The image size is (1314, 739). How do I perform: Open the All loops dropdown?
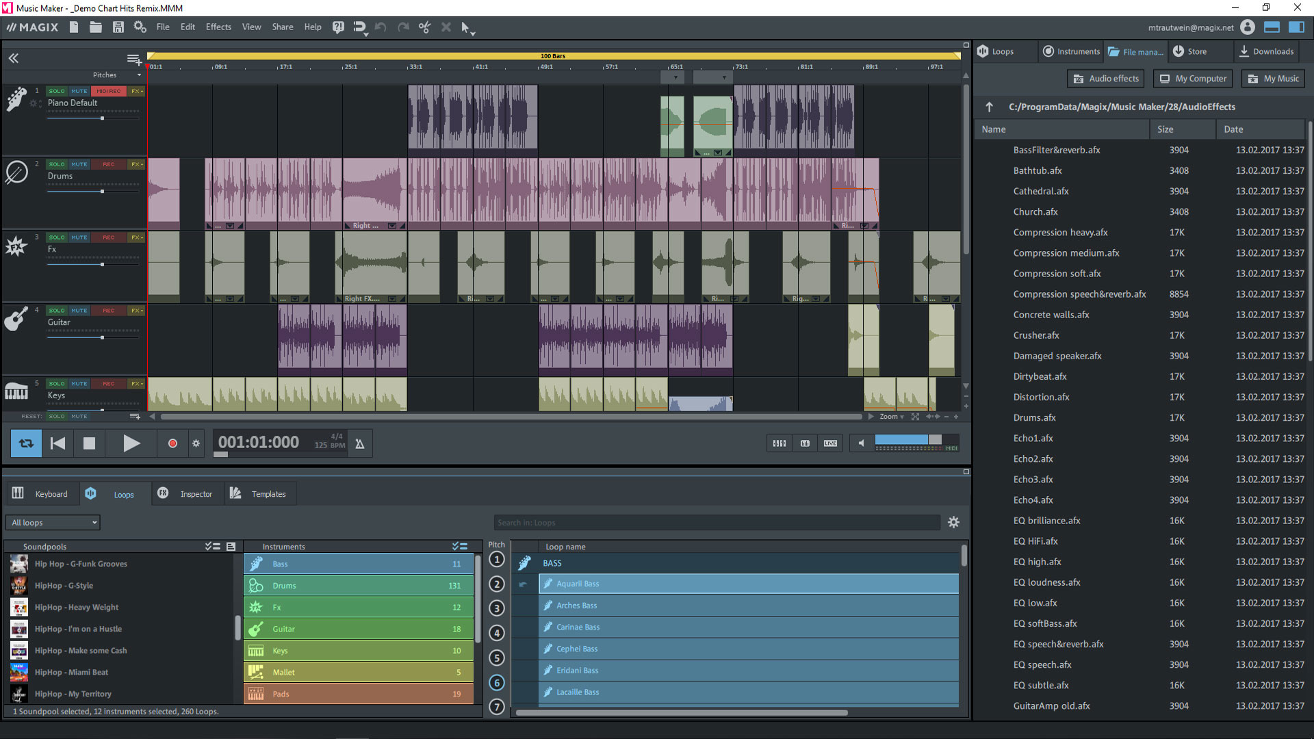[53, 523]
